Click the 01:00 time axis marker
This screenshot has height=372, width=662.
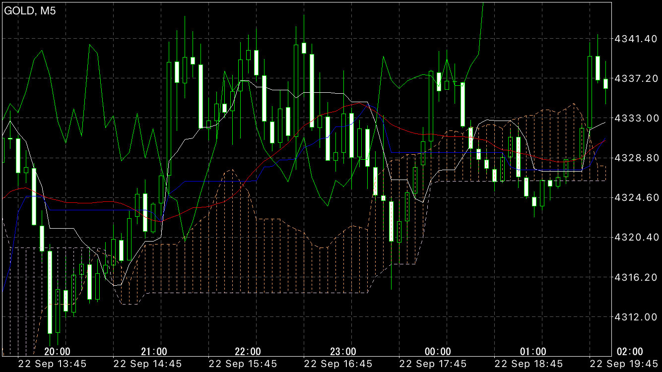tap(533, 352)
